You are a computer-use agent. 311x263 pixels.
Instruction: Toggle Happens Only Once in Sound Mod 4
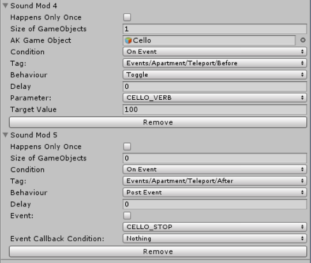pyautogui.click(x=127, y=17)
